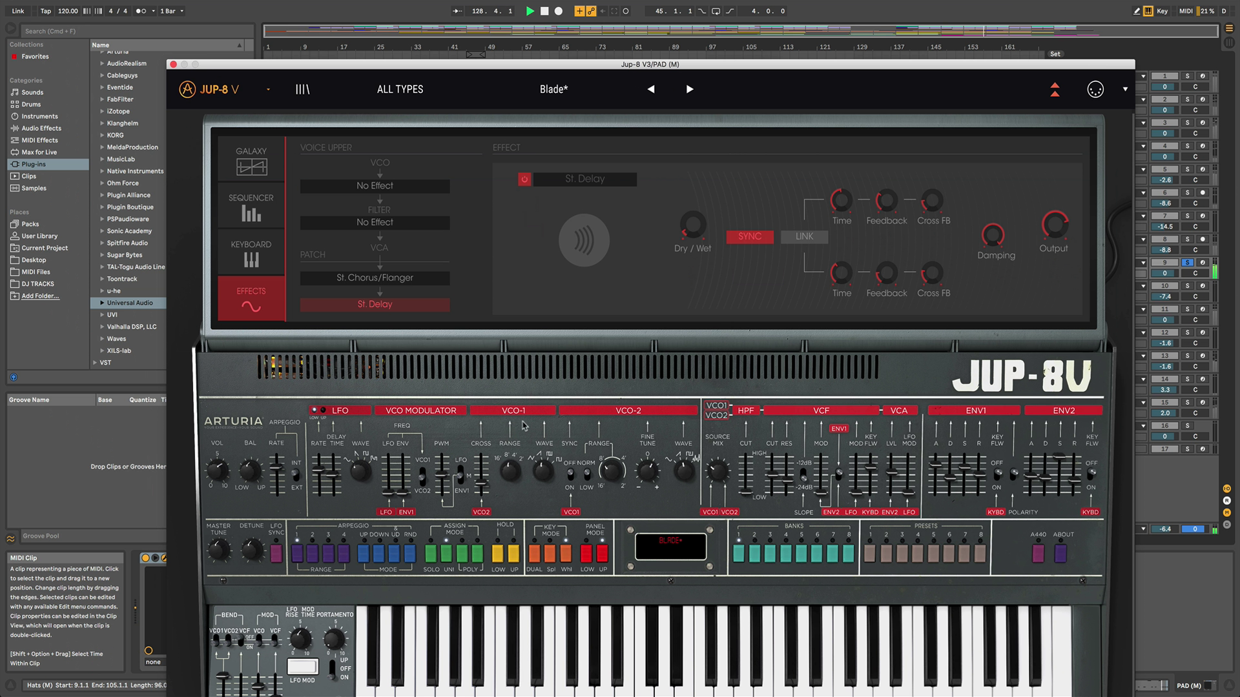This screenshot has width=1240, height=697.
Task: Arm recording with the Record button
Action: tap(559, 11)
